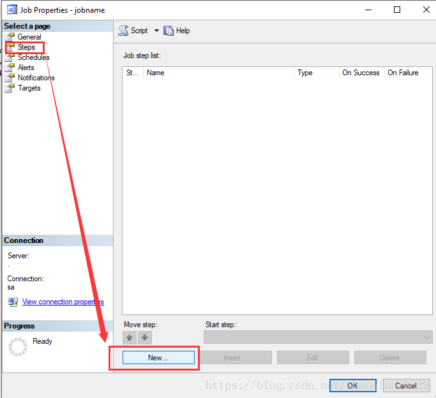The height and width of the screenshot is (398, 436).
Task: Click the Schedules page icon
Action: click(x=10, y=57)
